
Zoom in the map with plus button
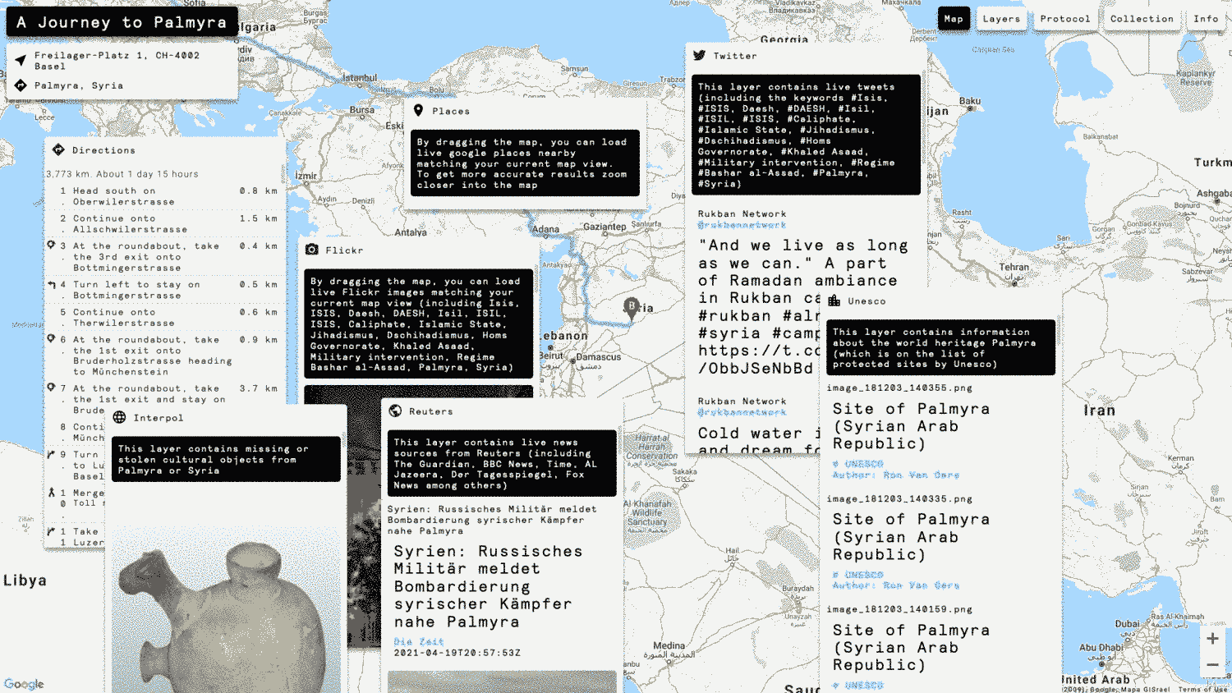(x=1212, y=639)
